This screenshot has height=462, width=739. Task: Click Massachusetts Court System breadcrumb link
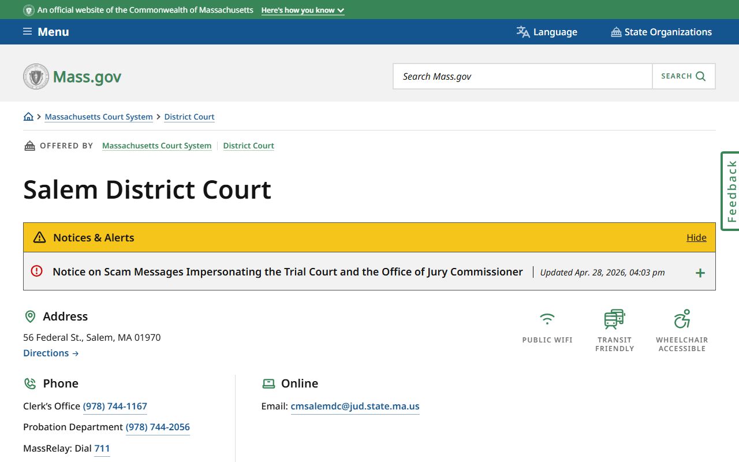(99, 117)
